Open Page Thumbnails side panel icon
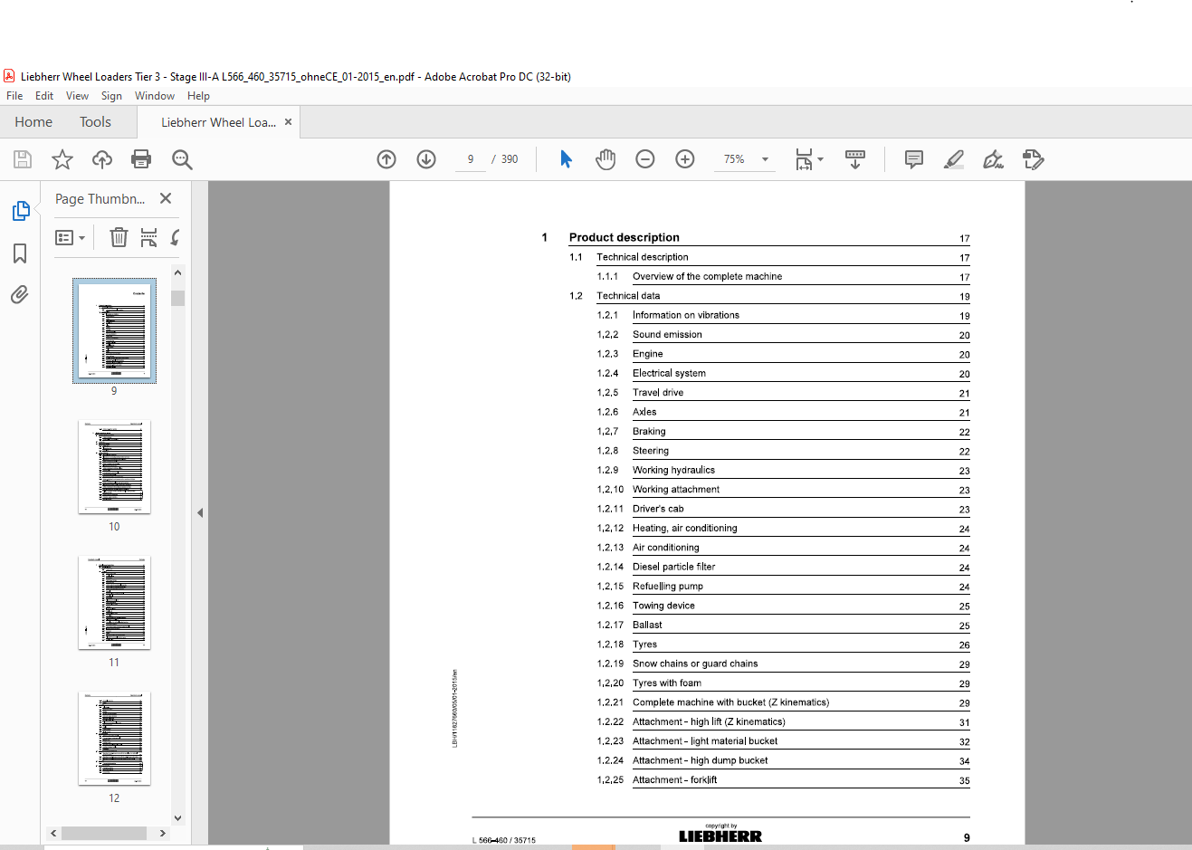The width and height of the screenshot is (1192, 850). (x=21, y=211)
